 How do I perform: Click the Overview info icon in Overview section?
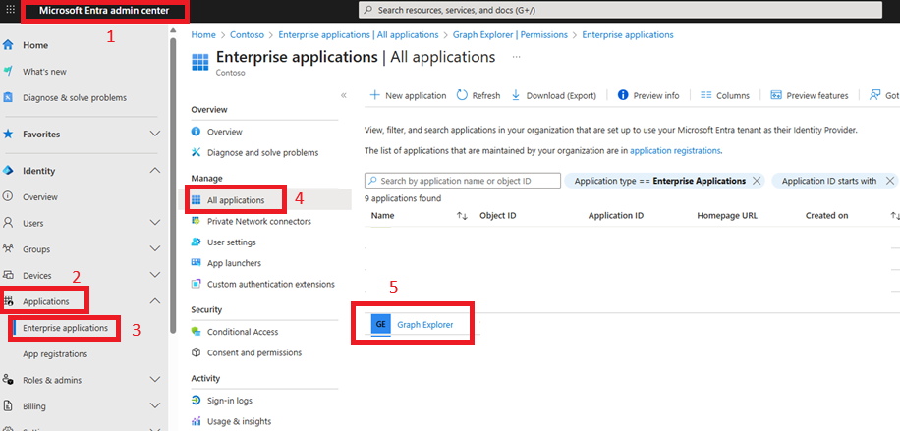coord(196,132)
